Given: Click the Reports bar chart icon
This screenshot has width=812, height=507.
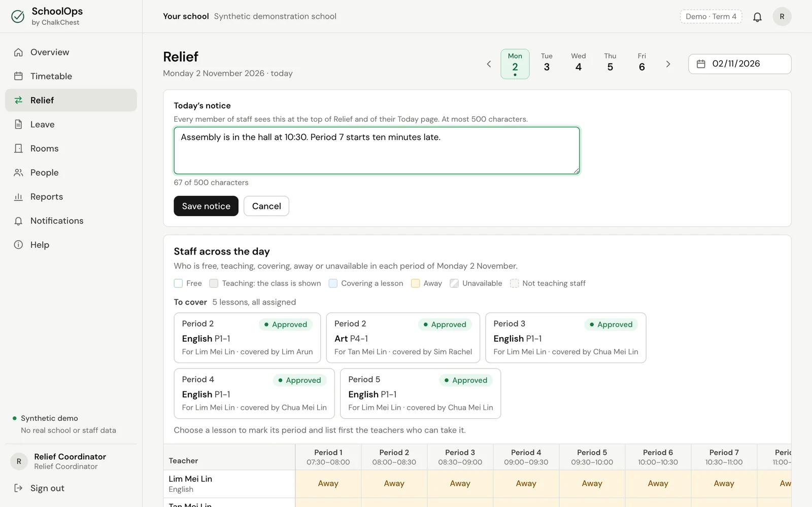Looking at the screenshot, I should coord(18,197).
